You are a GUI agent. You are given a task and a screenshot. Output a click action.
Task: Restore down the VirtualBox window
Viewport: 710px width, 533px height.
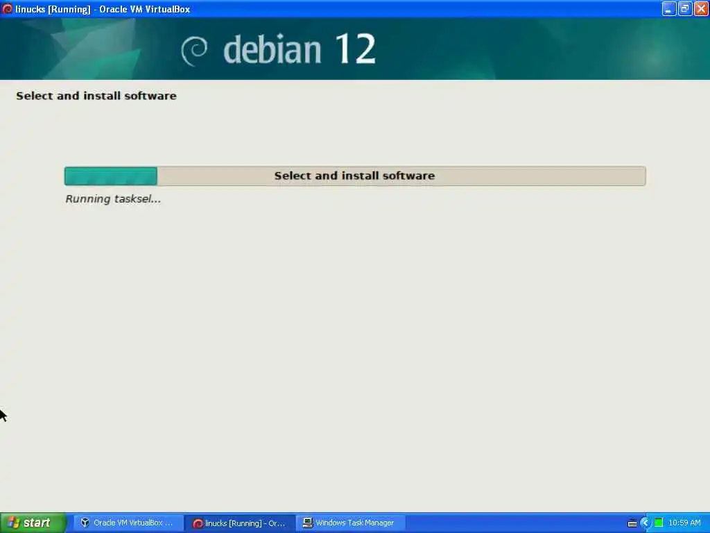[x=684, y=8]
